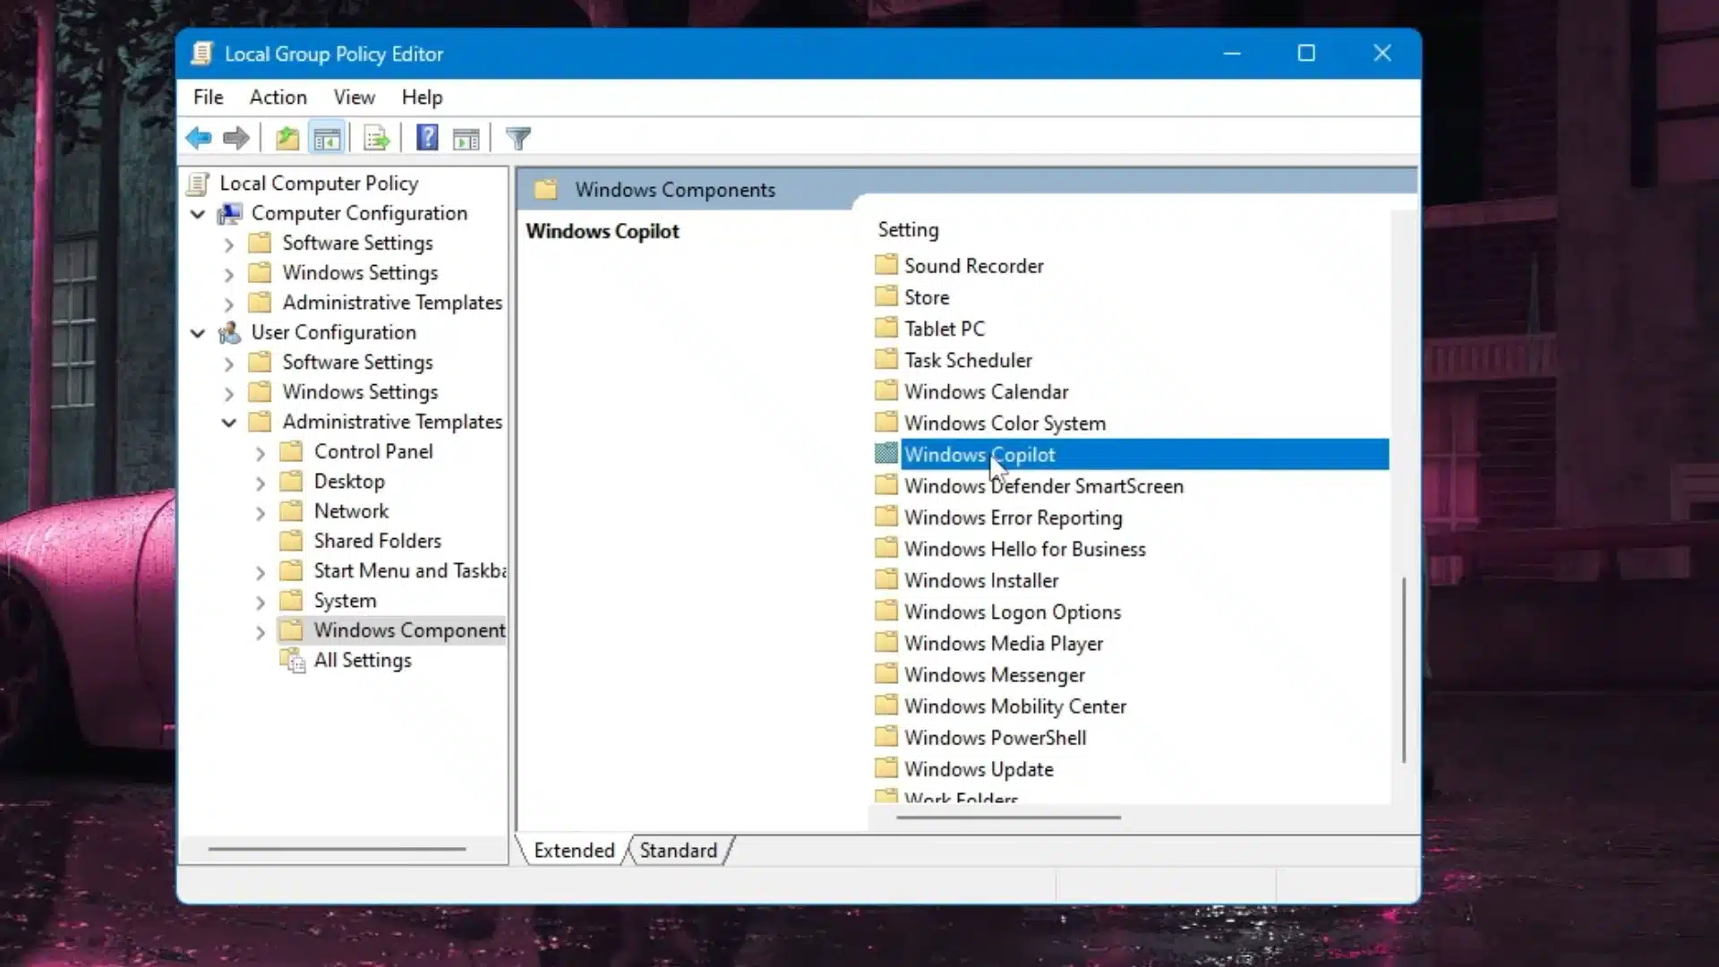This screenshot has width=1719, height=967.
Task: Open the View menu
Action: (x=355, y=97)
